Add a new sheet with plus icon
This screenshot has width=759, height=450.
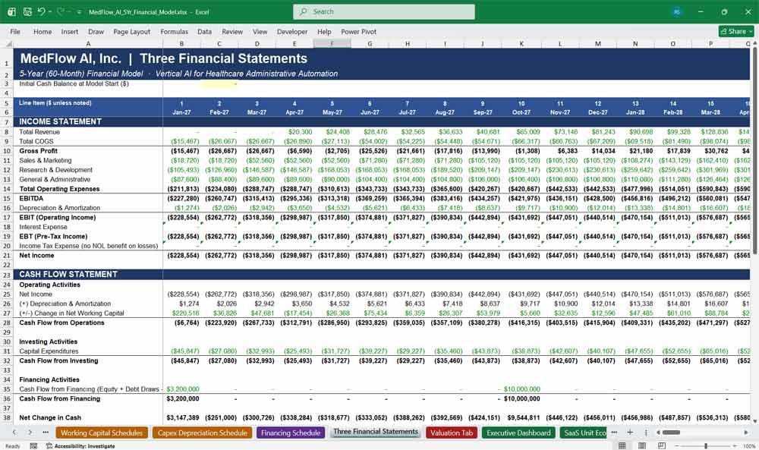[630, 432]
